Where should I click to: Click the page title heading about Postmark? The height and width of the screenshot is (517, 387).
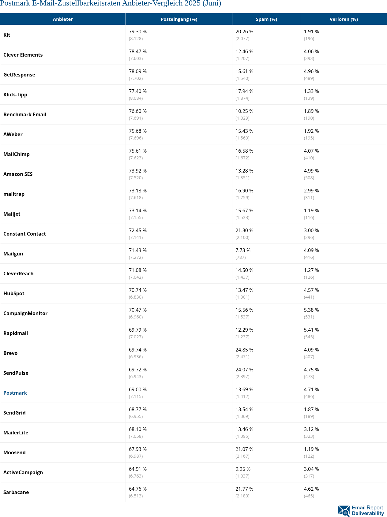pos(111,4)
